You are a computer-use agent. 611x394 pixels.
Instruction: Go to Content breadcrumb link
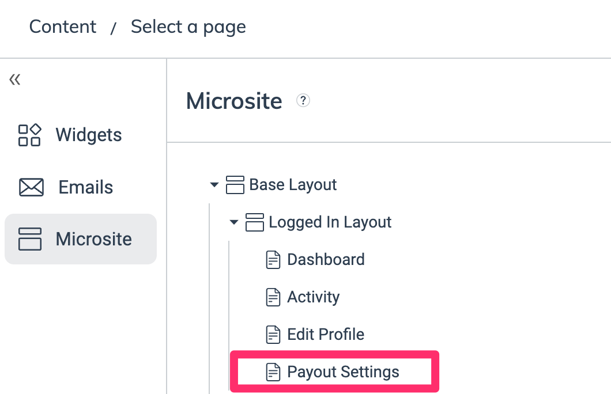[x=63, y=26]
